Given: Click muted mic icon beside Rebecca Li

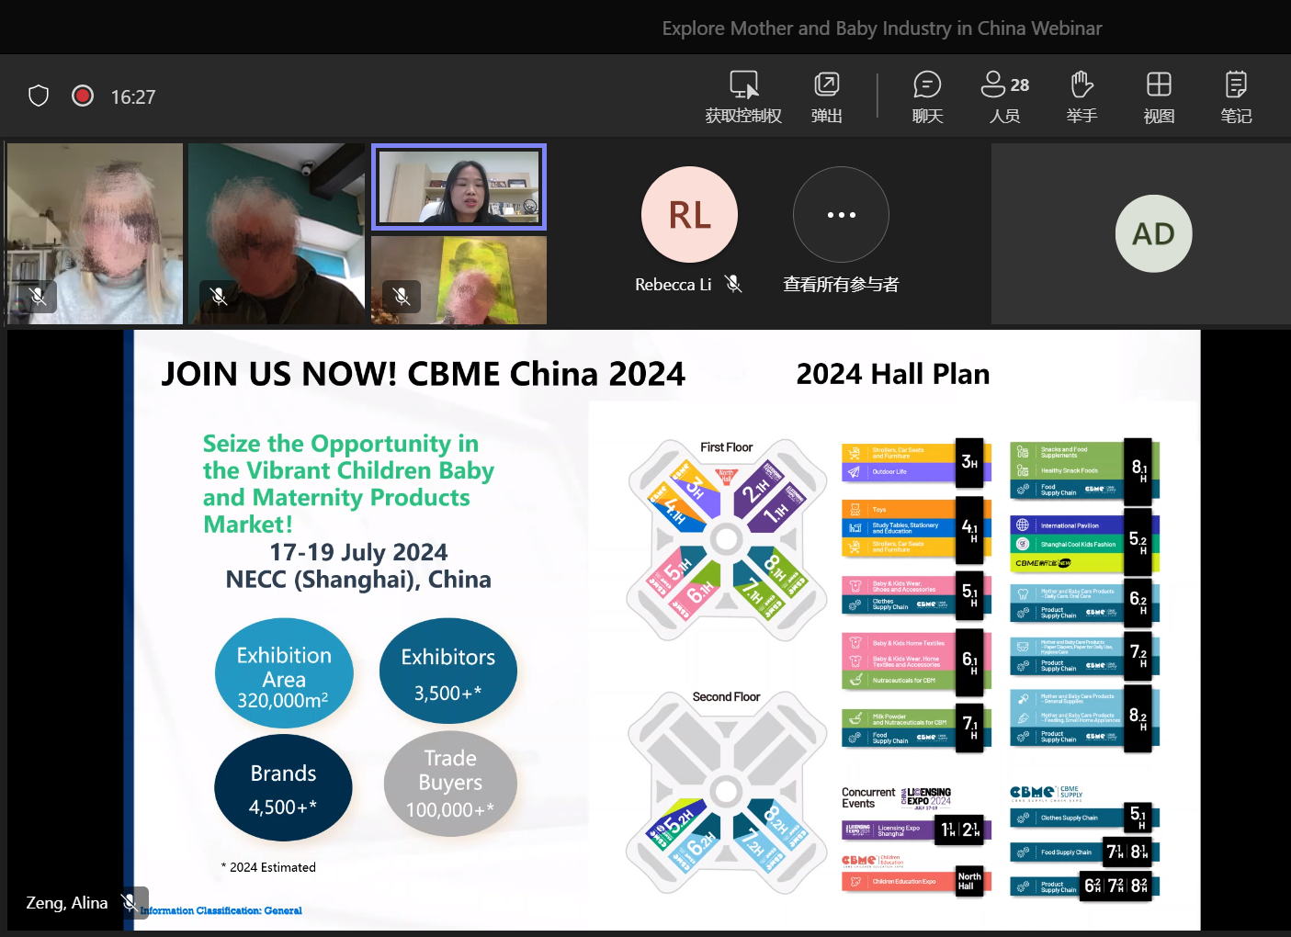Looking at the screenshot, I should point(733,284).
